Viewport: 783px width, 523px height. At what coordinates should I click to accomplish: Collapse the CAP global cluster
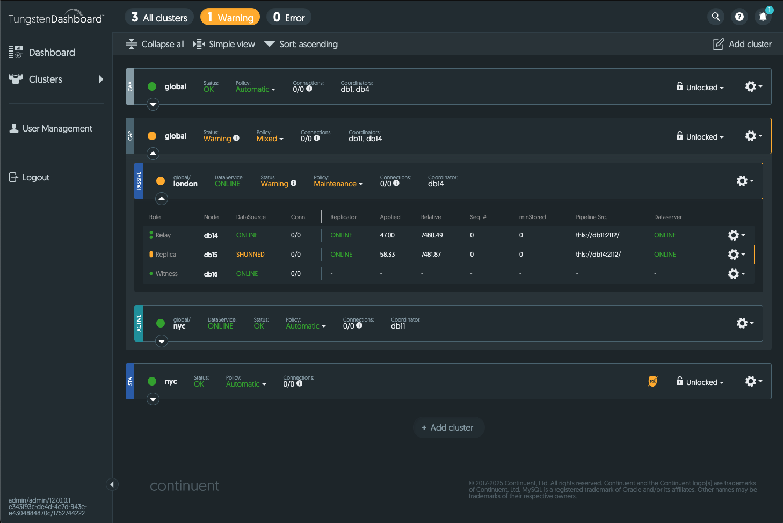click(x=153, y=154)
